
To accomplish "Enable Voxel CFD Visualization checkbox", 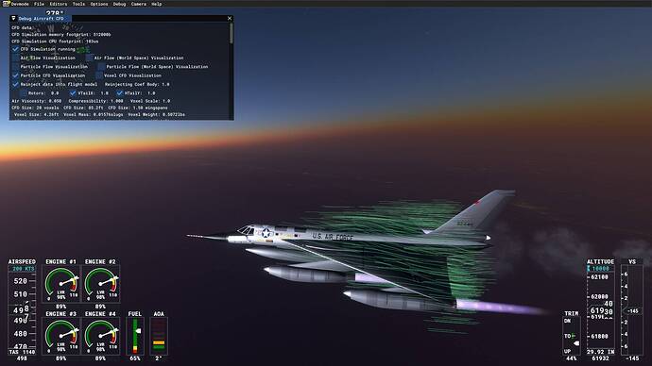I will [x=99, y=75].
